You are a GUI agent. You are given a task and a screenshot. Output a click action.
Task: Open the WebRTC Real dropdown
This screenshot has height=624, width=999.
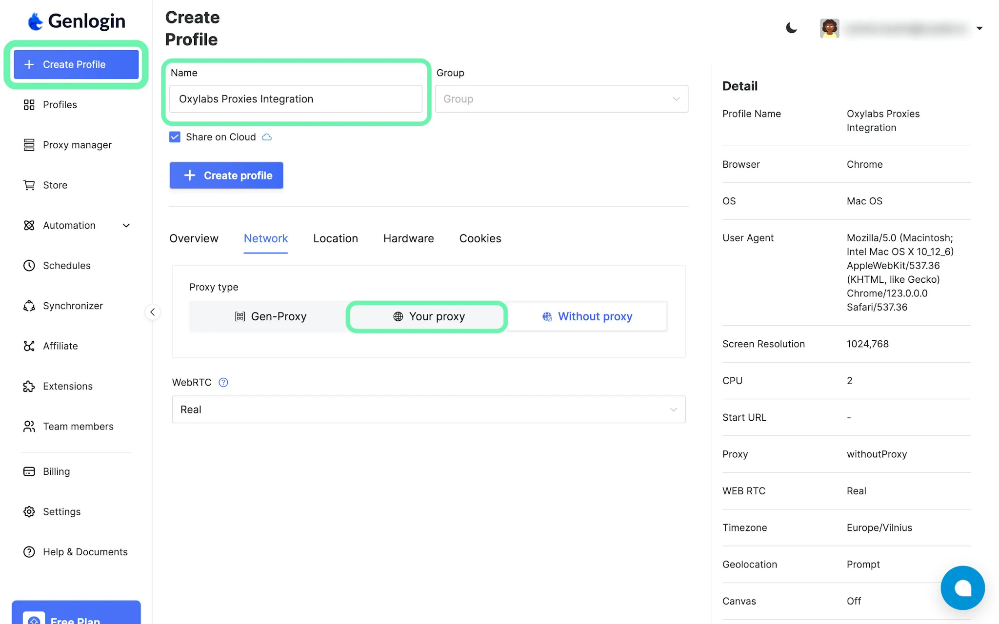coord(429,409)
